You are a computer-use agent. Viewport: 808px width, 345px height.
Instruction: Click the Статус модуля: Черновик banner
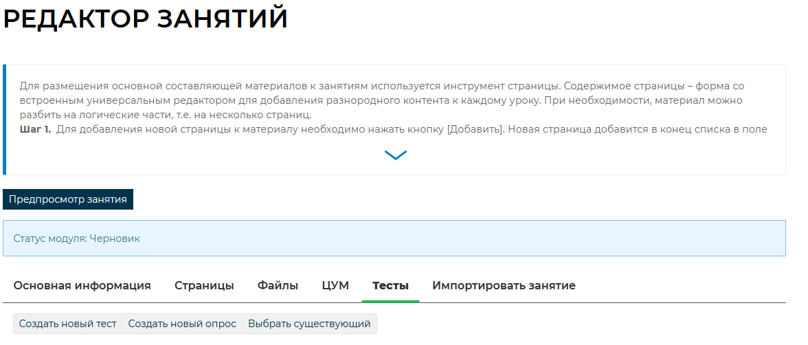394,238
